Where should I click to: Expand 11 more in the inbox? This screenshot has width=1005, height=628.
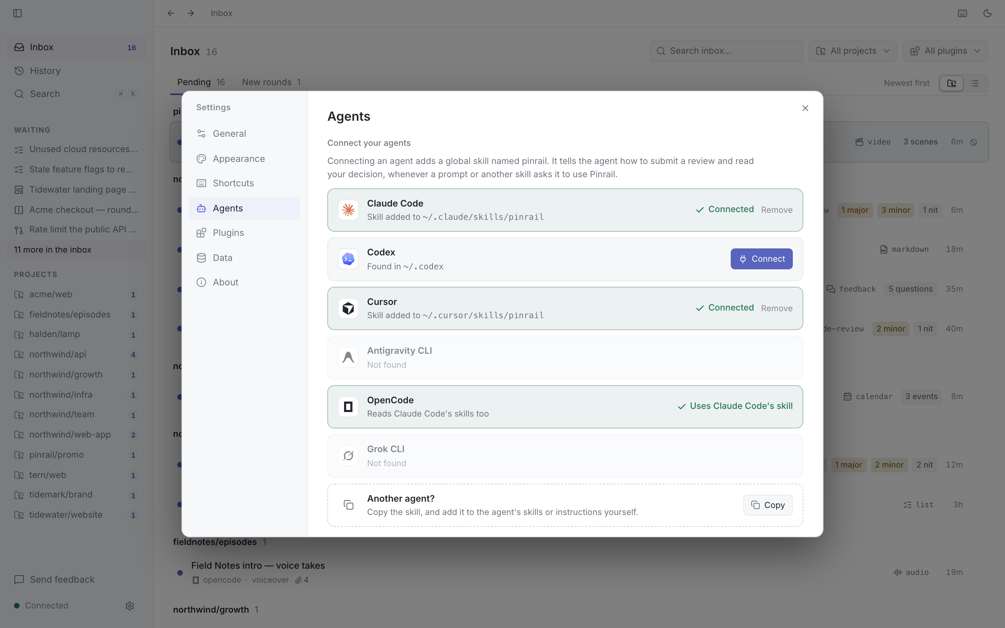(76, 249)
